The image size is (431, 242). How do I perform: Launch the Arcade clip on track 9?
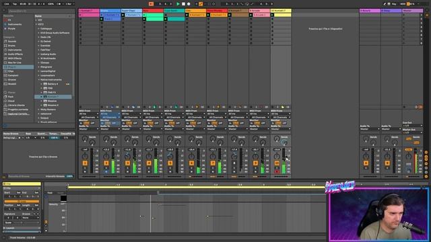(x=251, y=15)
